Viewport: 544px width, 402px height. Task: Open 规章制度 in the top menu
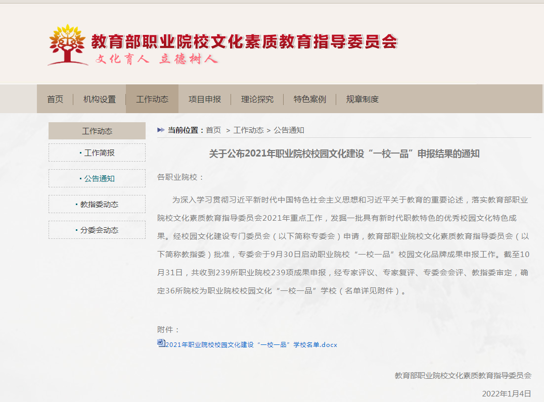coord(362,99)
